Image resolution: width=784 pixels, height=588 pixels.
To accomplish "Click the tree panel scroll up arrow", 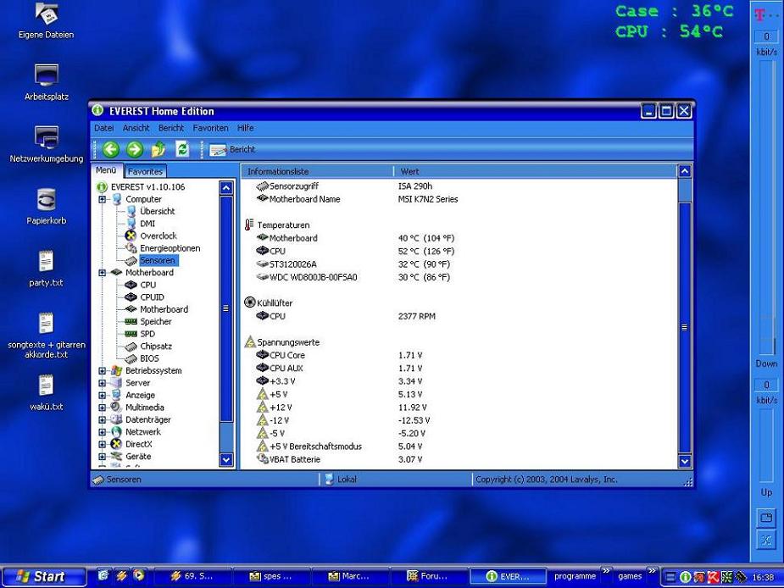I will (226, 188).
